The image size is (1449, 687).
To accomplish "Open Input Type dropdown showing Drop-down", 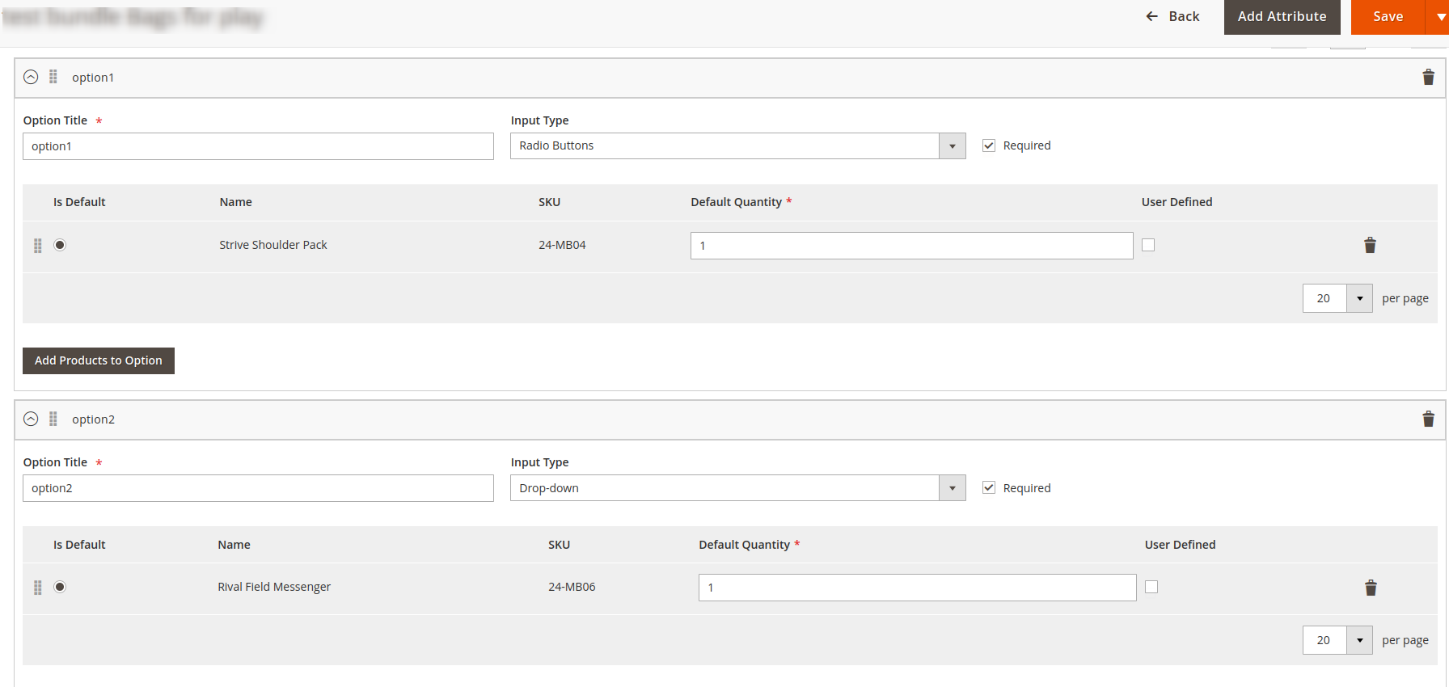I will (x=737, y=488).
